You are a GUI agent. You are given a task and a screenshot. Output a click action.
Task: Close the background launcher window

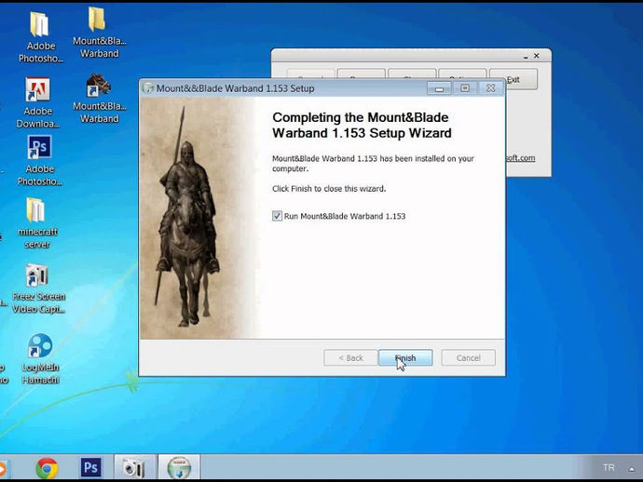(537, 56)
